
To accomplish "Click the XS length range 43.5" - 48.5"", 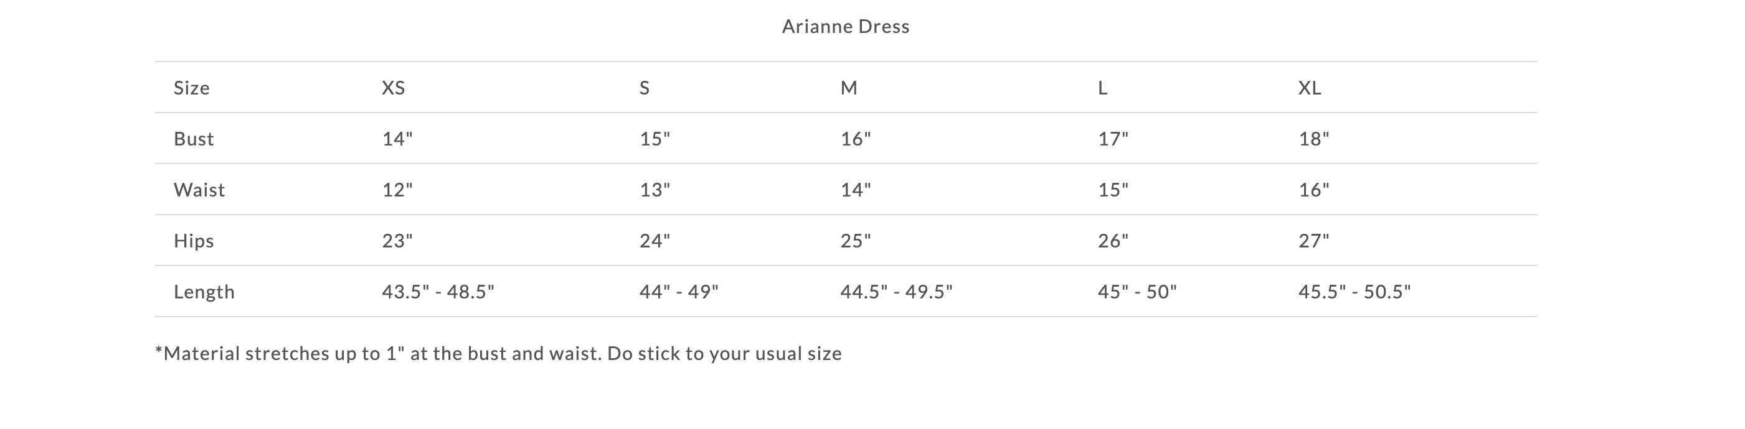I will coord(438,292).
